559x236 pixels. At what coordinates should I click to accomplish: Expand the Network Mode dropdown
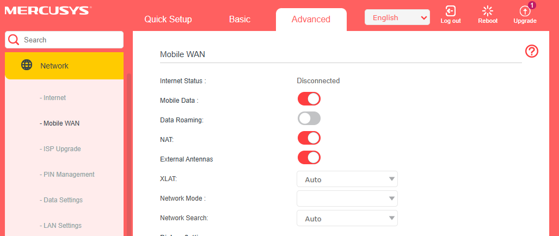point(347,198)
